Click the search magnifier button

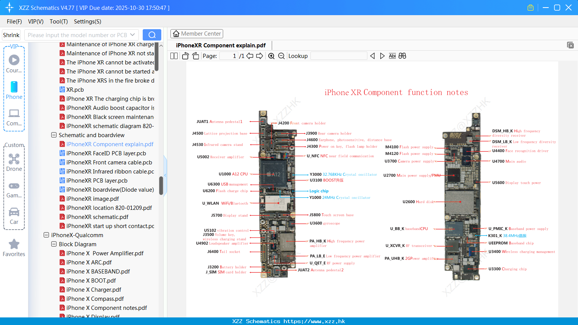point(152,35)
